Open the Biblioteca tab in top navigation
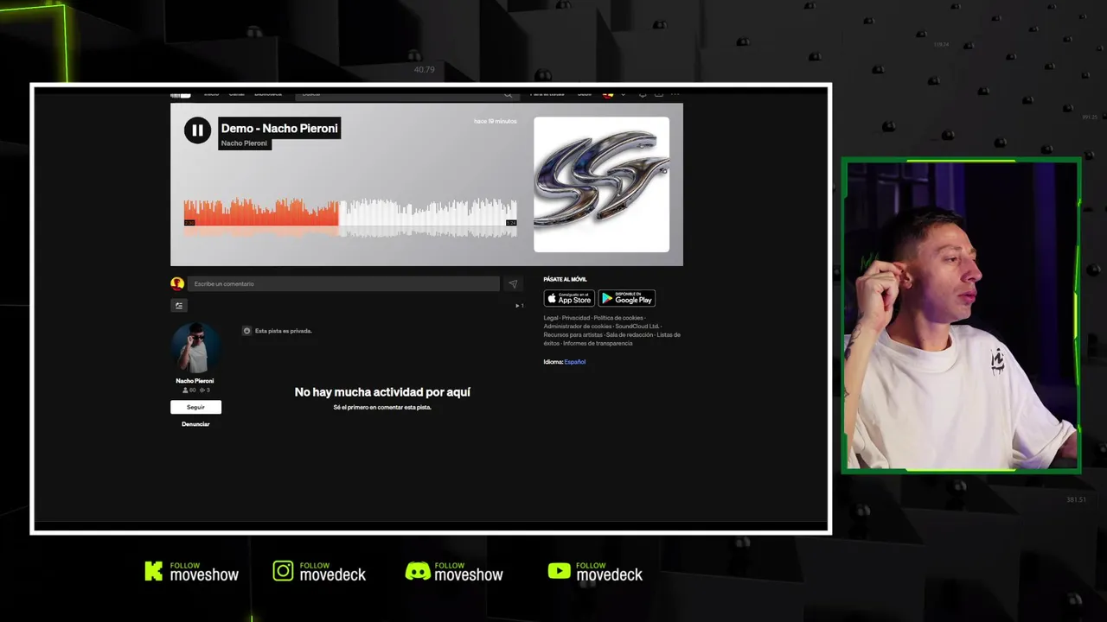Image resolution: width=1107 pixels, height=622 pixels. pyautogui.click(x=268, y=93)
